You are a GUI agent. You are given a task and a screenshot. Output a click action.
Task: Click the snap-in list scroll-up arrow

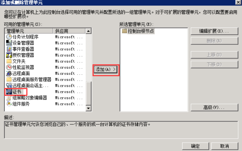[x=88, y=31]
